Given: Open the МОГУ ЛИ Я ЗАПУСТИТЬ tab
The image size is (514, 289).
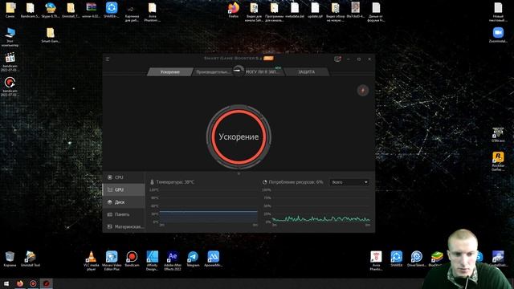Looking at the screenshot, I should (263, 71).
